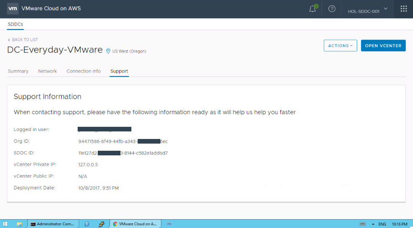
Task: Click the Windows Start button
Action: 5,224
